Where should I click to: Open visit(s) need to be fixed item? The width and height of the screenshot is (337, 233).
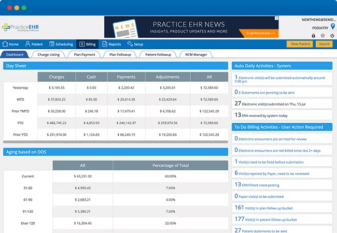[x=282, y=162]
